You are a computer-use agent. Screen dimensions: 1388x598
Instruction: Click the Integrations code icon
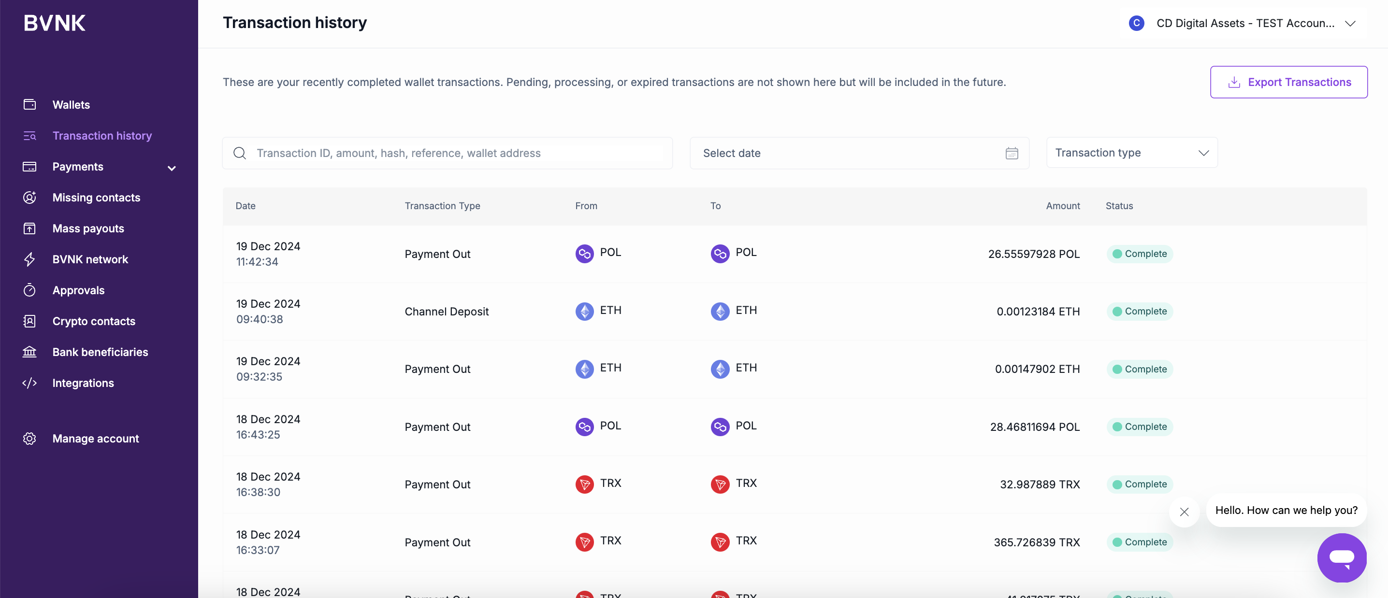click(29, 383)
